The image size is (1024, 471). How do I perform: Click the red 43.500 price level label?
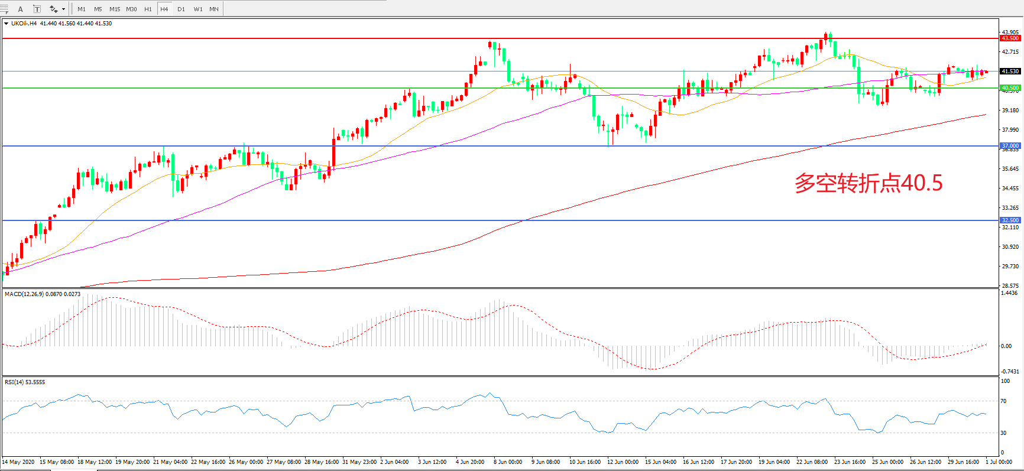coord(1010,38)
